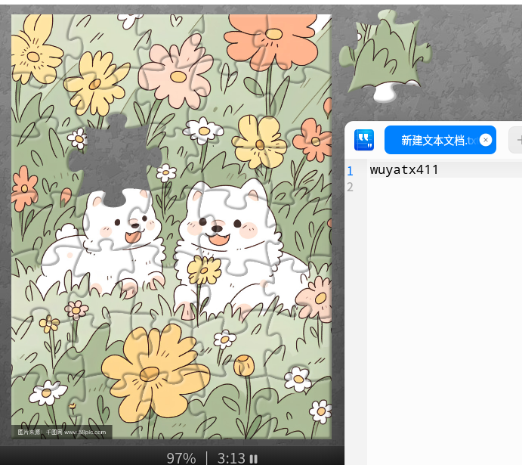The width and height of the screenshot is (522, 465).
Task: Switch to the 新建文本文档.txt tab
Action: [x=434, y=140]
